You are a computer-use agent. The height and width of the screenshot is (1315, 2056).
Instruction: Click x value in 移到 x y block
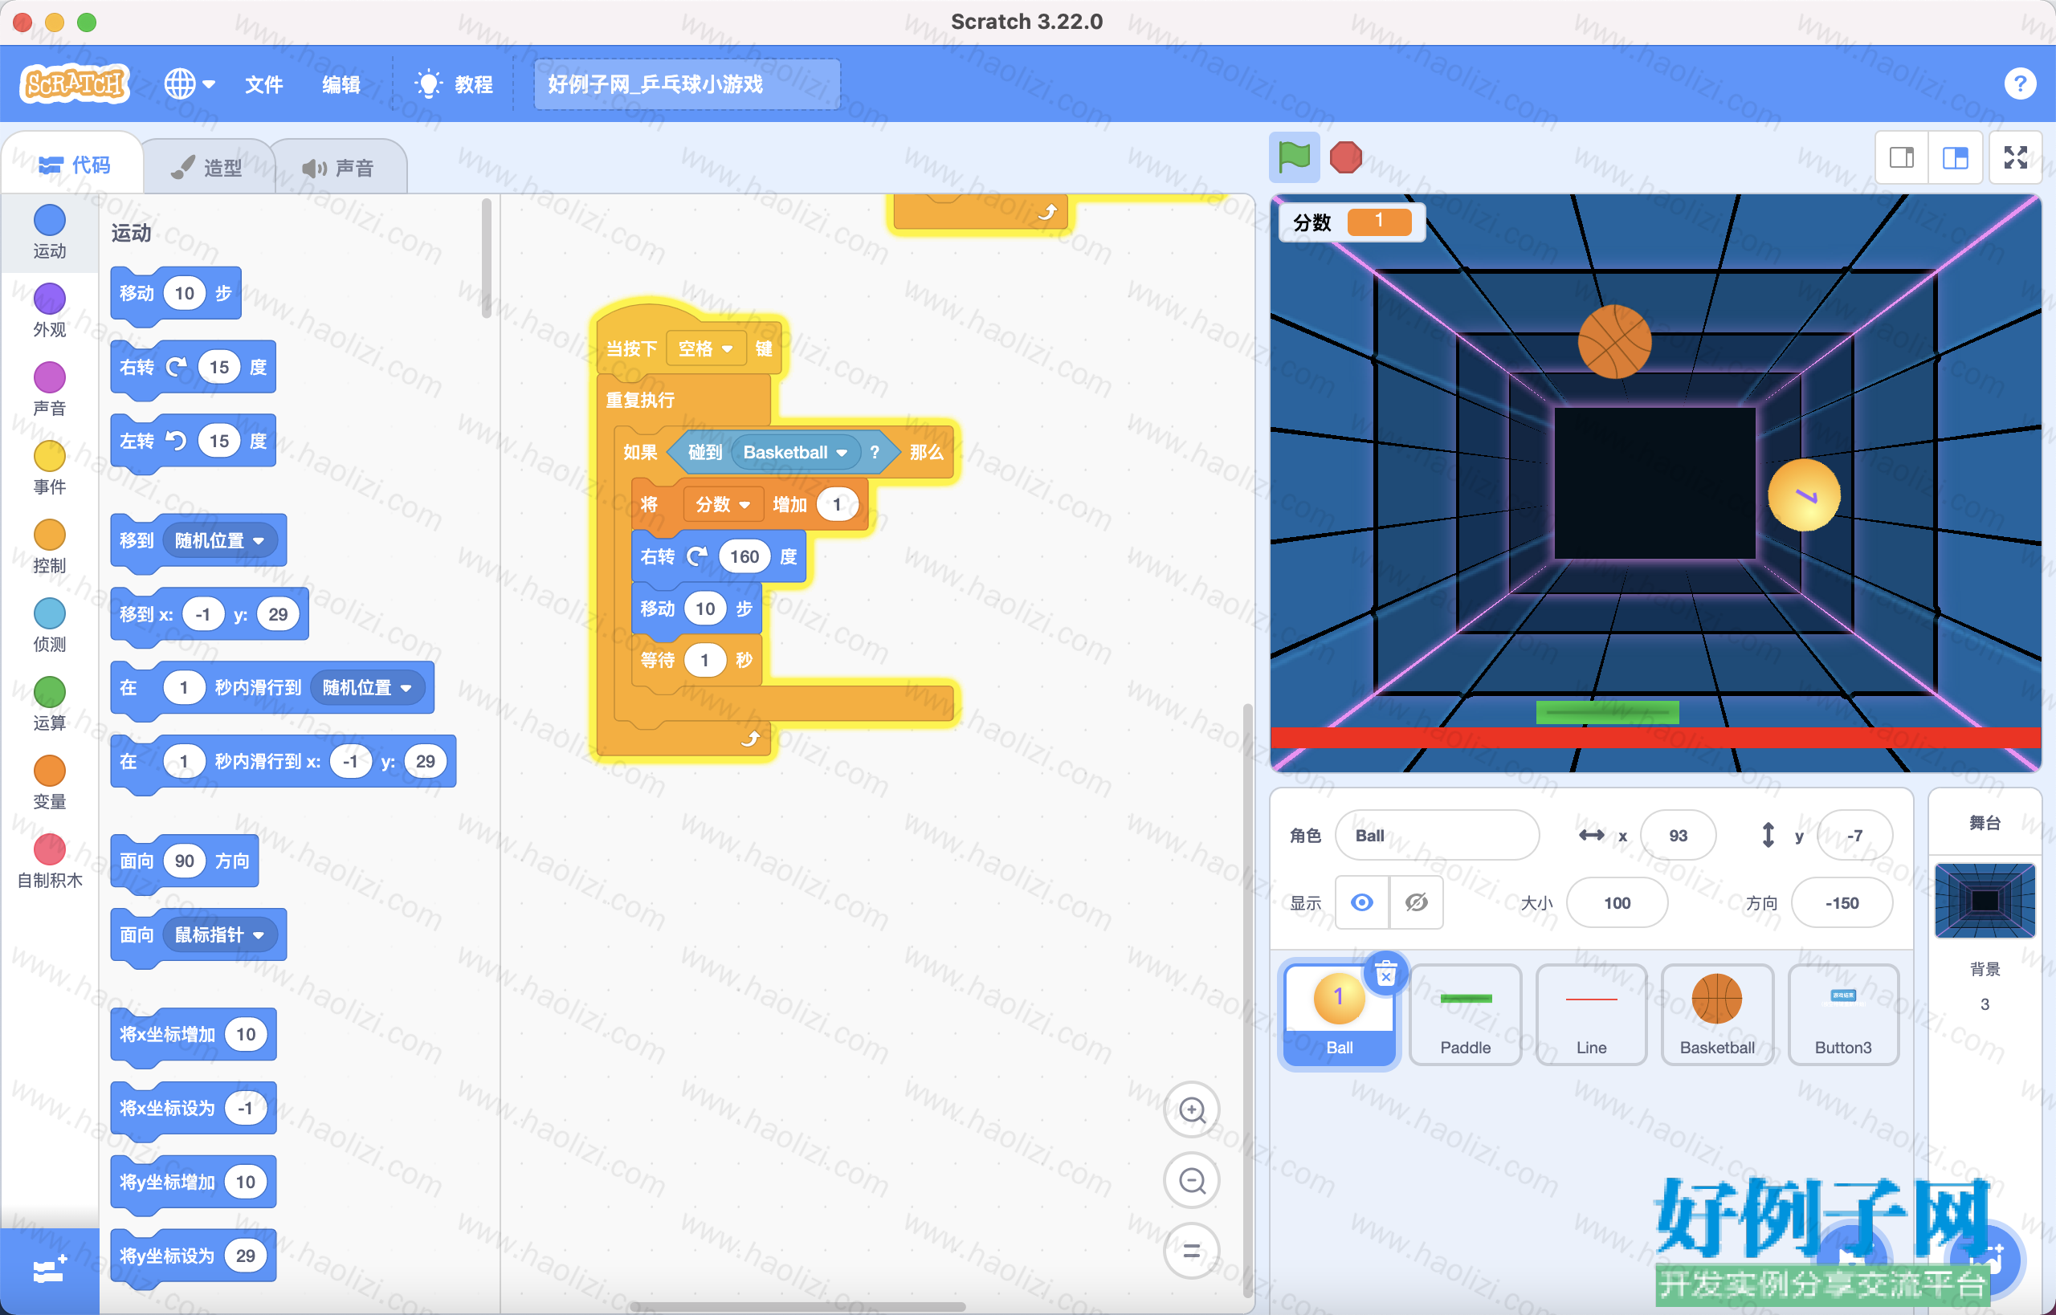tap(203, 614)
